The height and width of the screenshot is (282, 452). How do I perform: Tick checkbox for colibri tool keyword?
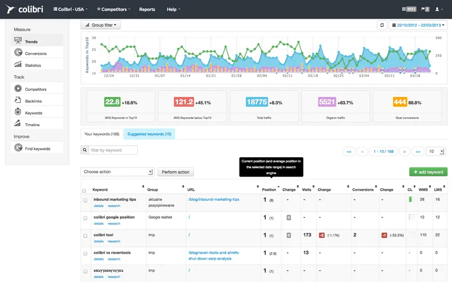pos(85,236)
